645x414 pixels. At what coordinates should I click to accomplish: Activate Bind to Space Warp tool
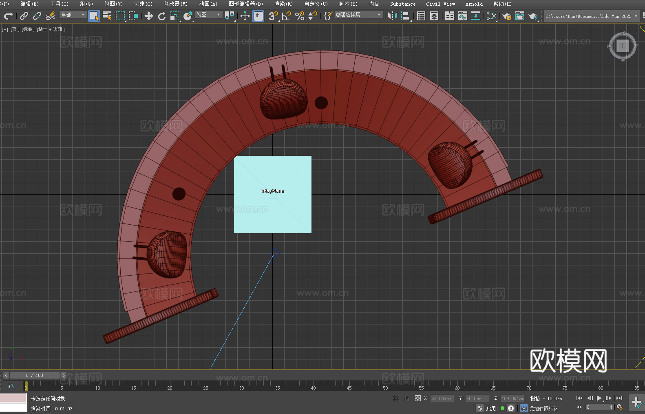click(x=50, y=16)
